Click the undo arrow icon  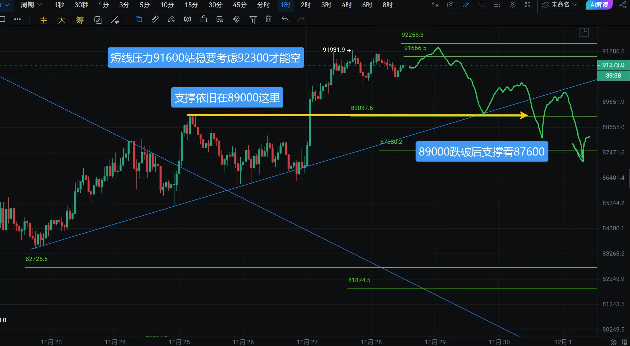point(285,19)
